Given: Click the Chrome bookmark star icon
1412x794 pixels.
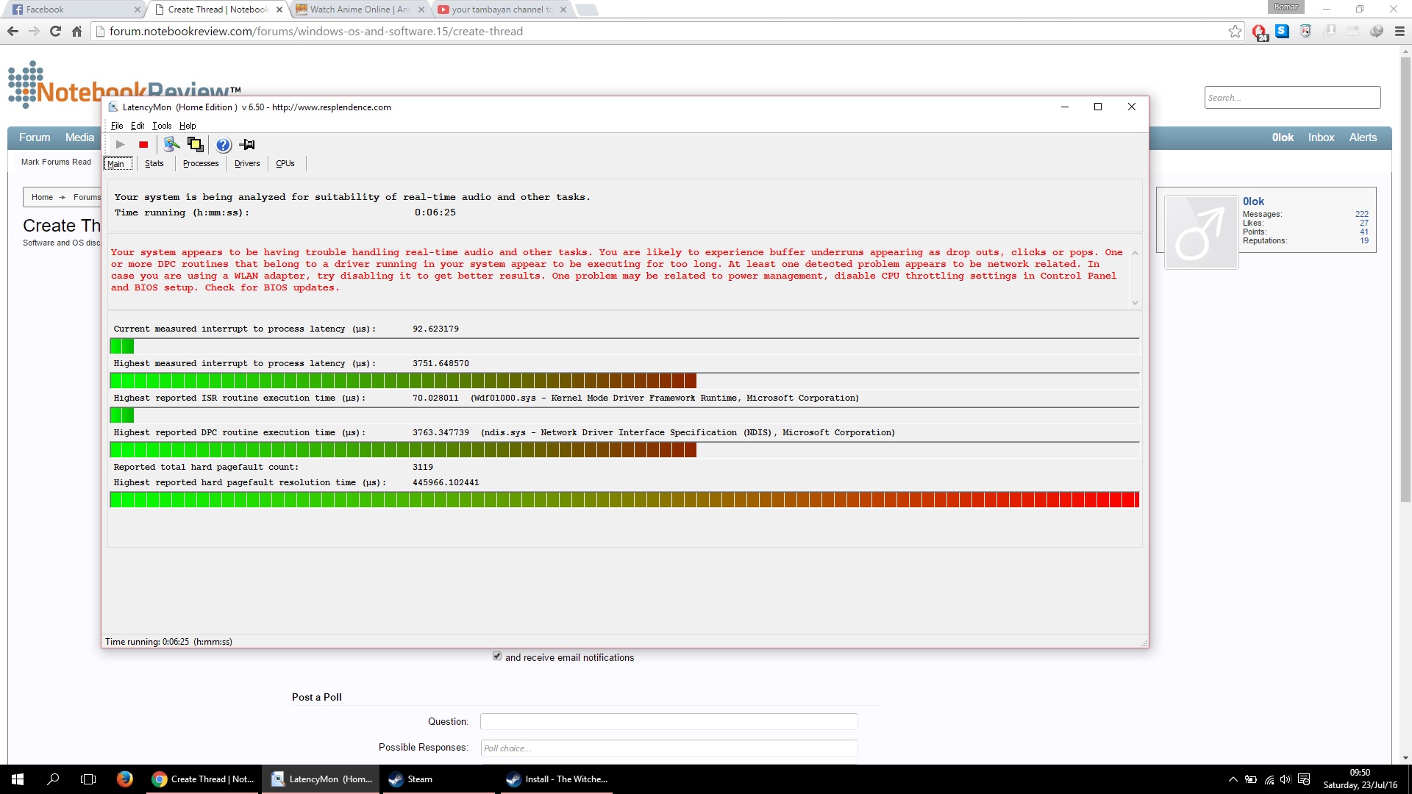Looking at the screenshot, I should click(1235, 32).
